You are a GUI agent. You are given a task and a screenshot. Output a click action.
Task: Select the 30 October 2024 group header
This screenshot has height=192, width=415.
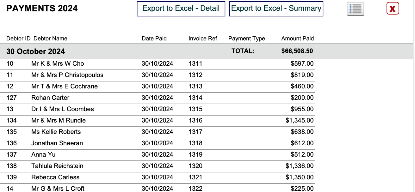(207, 51)
